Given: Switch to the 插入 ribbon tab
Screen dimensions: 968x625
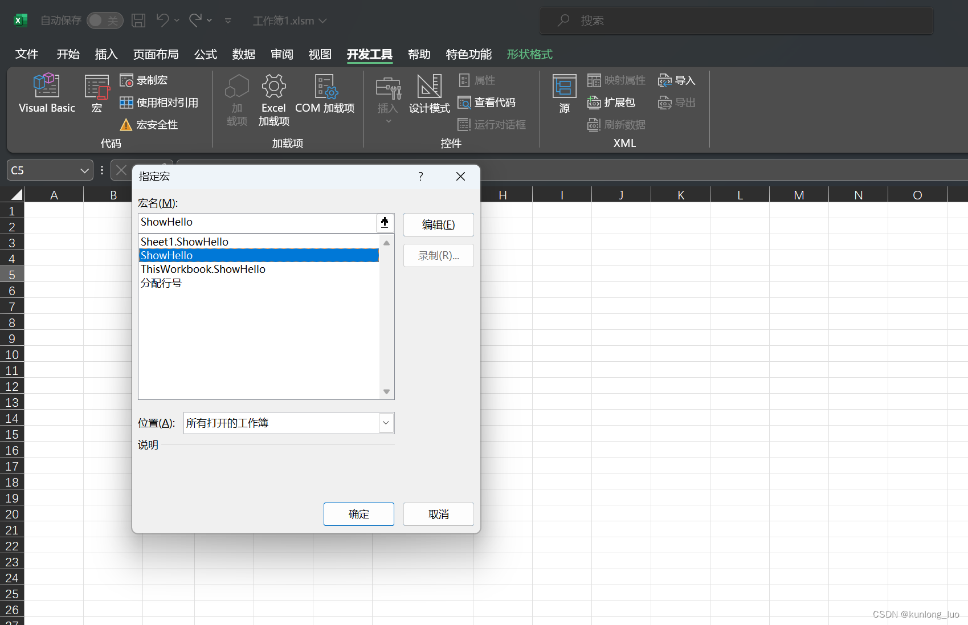Looking at the screenshot, I should (106, 54).
